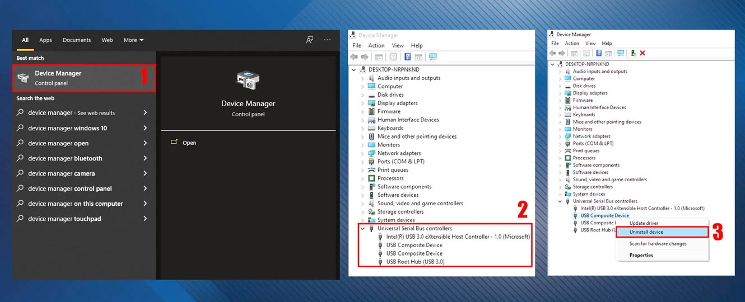This screenshot has width=745, height=302.
Task: Choose Update driver in the context menu
Action: click(x=644, y=223)
